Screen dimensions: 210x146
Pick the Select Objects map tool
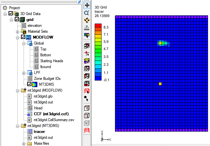click(87, 35)
